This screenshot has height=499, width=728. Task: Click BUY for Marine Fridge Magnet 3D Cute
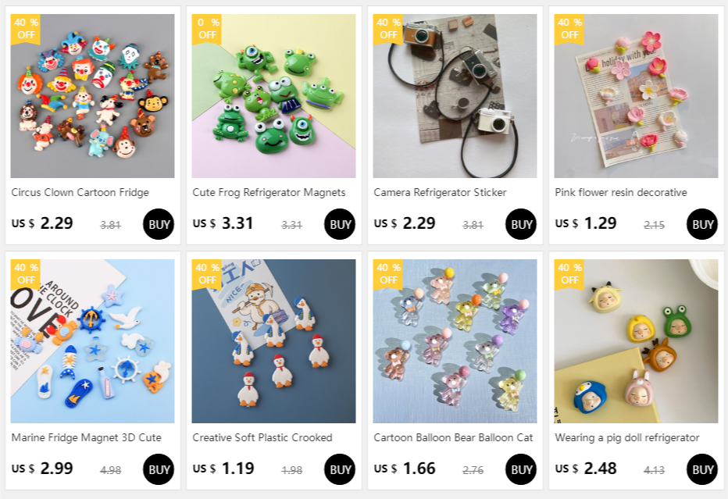pyautogui.click(x=159, y=469)
